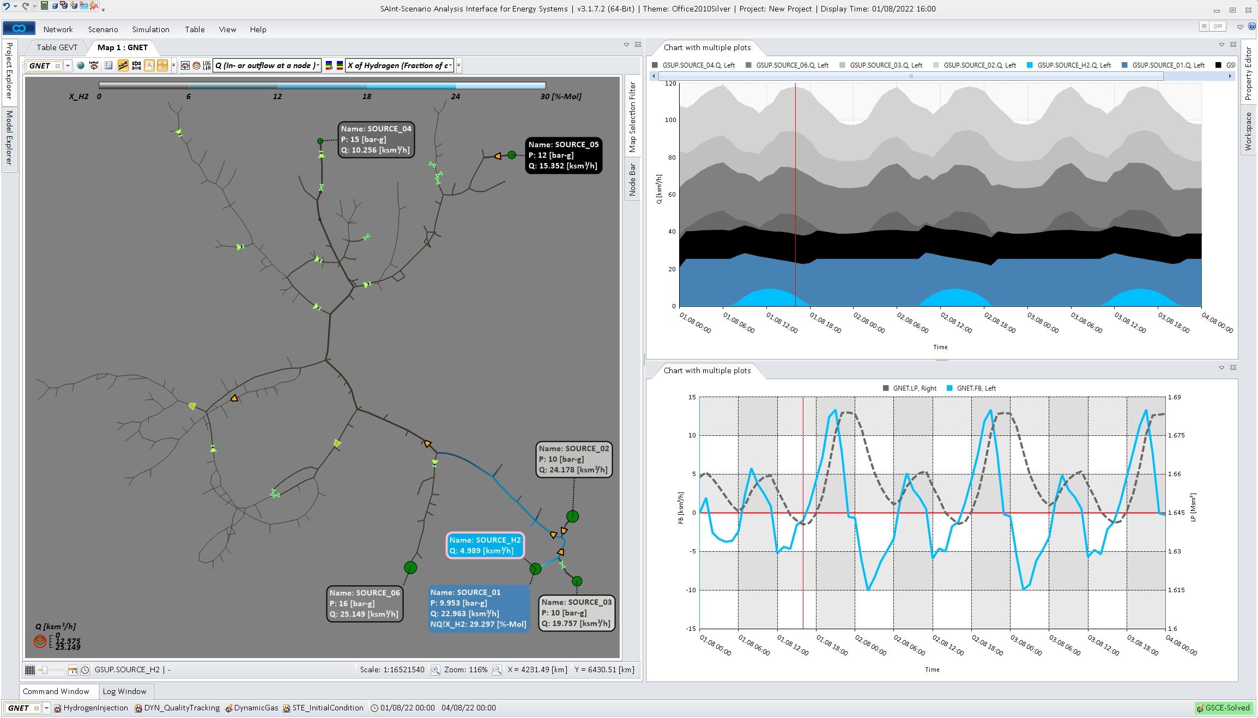Click the list view icon in map toolbar
The image size is (1258, 718).
click(x=108, y=65)
